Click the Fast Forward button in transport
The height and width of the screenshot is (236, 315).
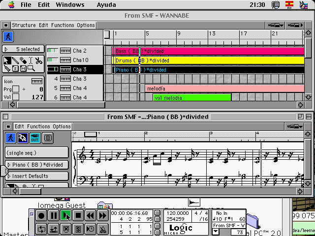103,216
